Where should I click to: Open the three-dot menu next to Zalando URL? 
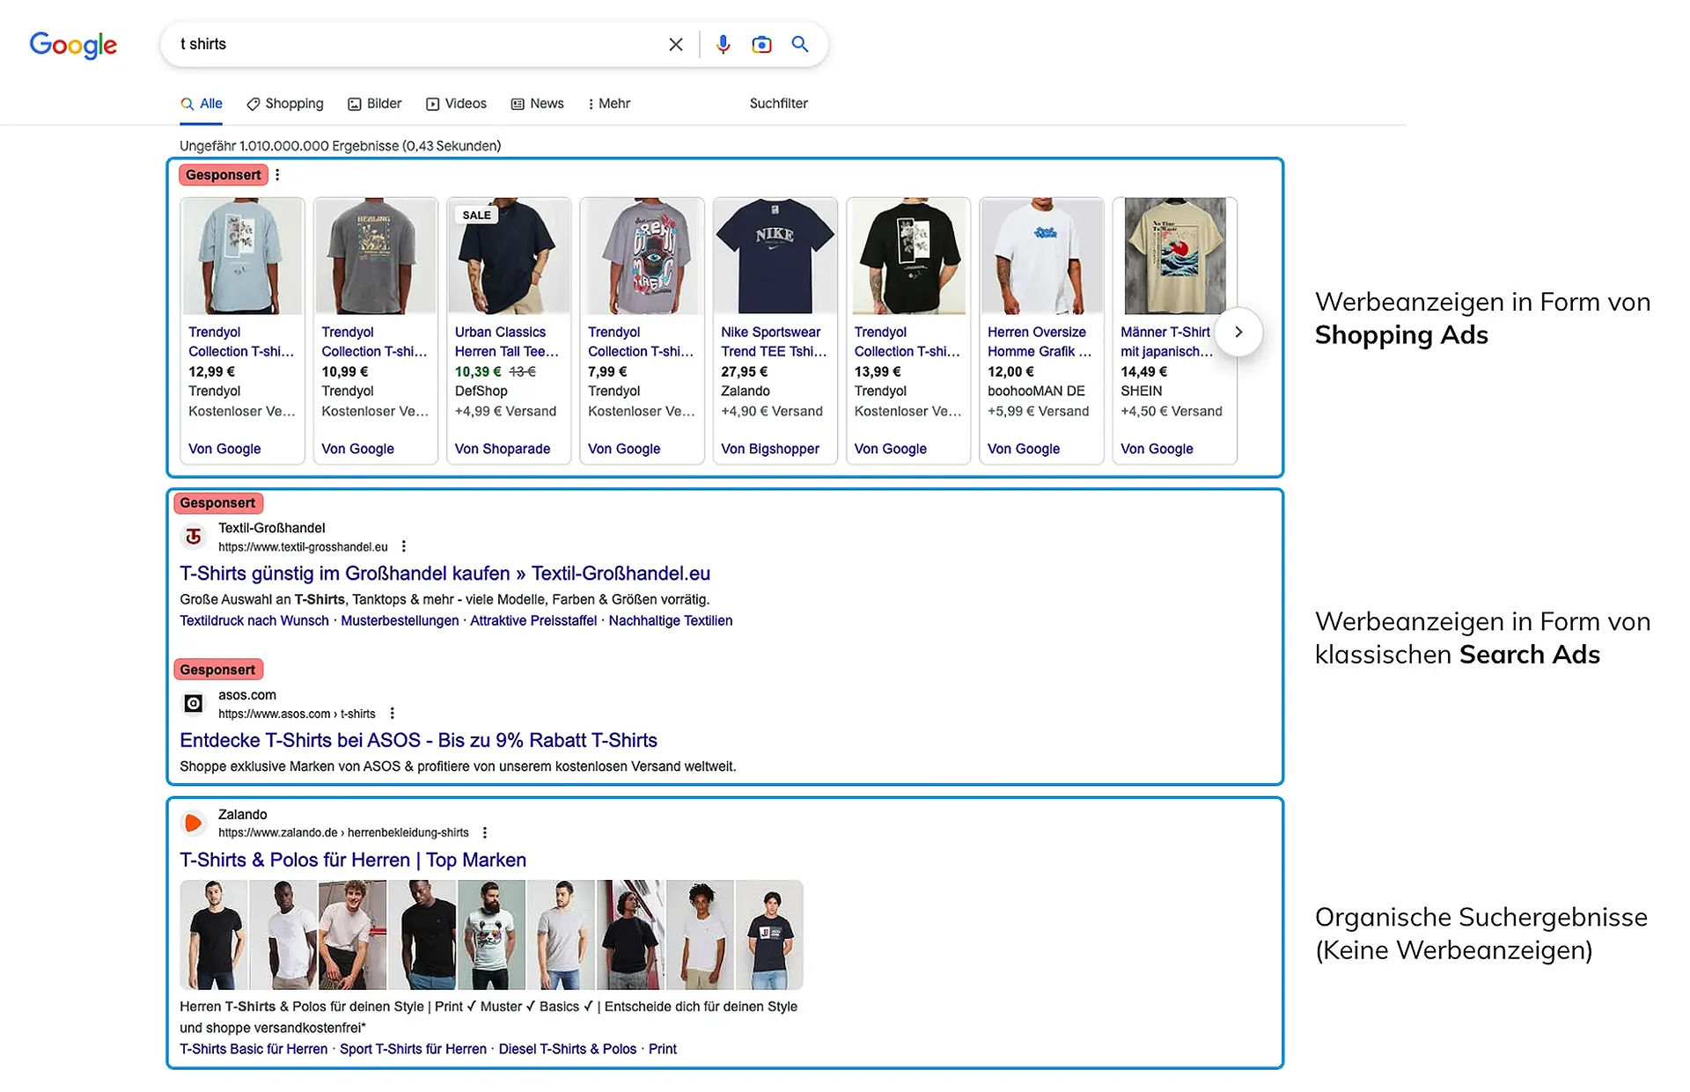(x=485, y=832)
